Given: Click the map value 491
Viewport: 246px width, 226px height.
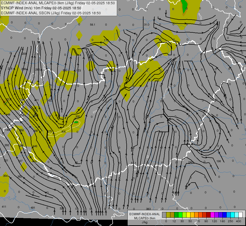Looking at the screenshot, I should (x=33, y=208).
